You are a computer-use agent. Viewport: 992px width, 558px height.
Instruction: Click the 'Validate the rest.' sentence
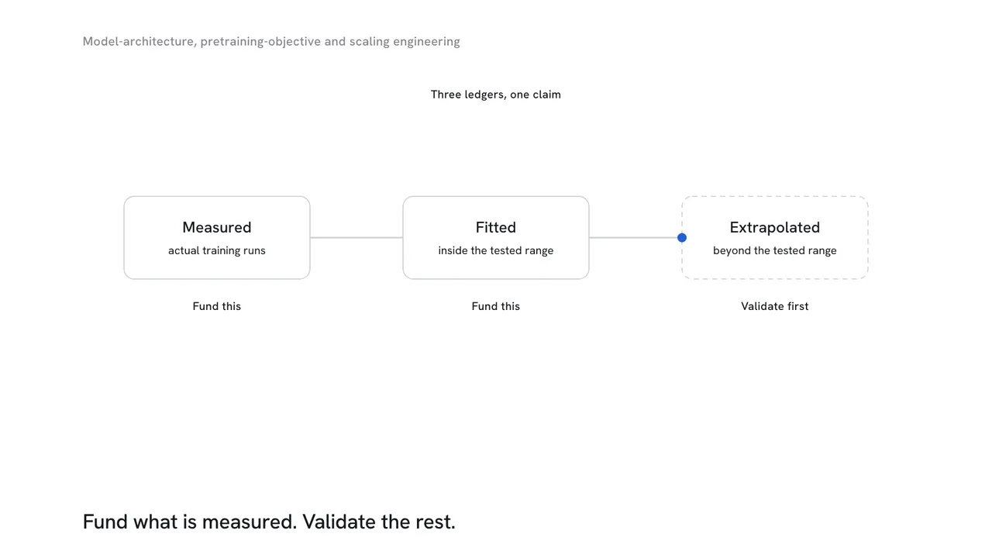[379, 522]
